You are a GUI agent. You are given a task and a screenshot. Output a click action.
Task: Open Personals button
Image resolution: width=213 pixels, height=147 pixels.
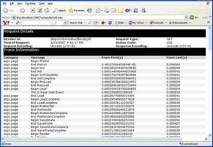(156, 23)
